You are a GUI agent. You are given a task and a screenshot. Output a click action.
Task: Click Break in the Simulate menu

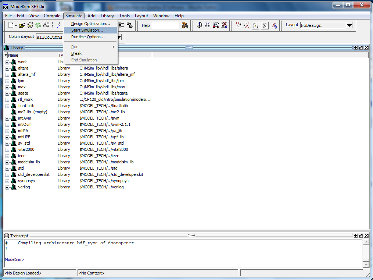pos(90,53)
